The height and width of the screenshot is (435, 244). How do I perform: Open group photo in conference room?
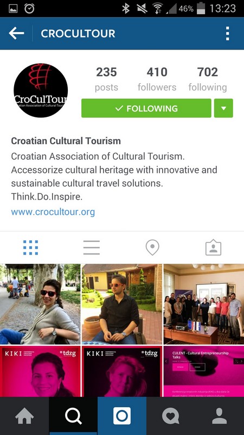pyautogui.click(x=204, y=304)
